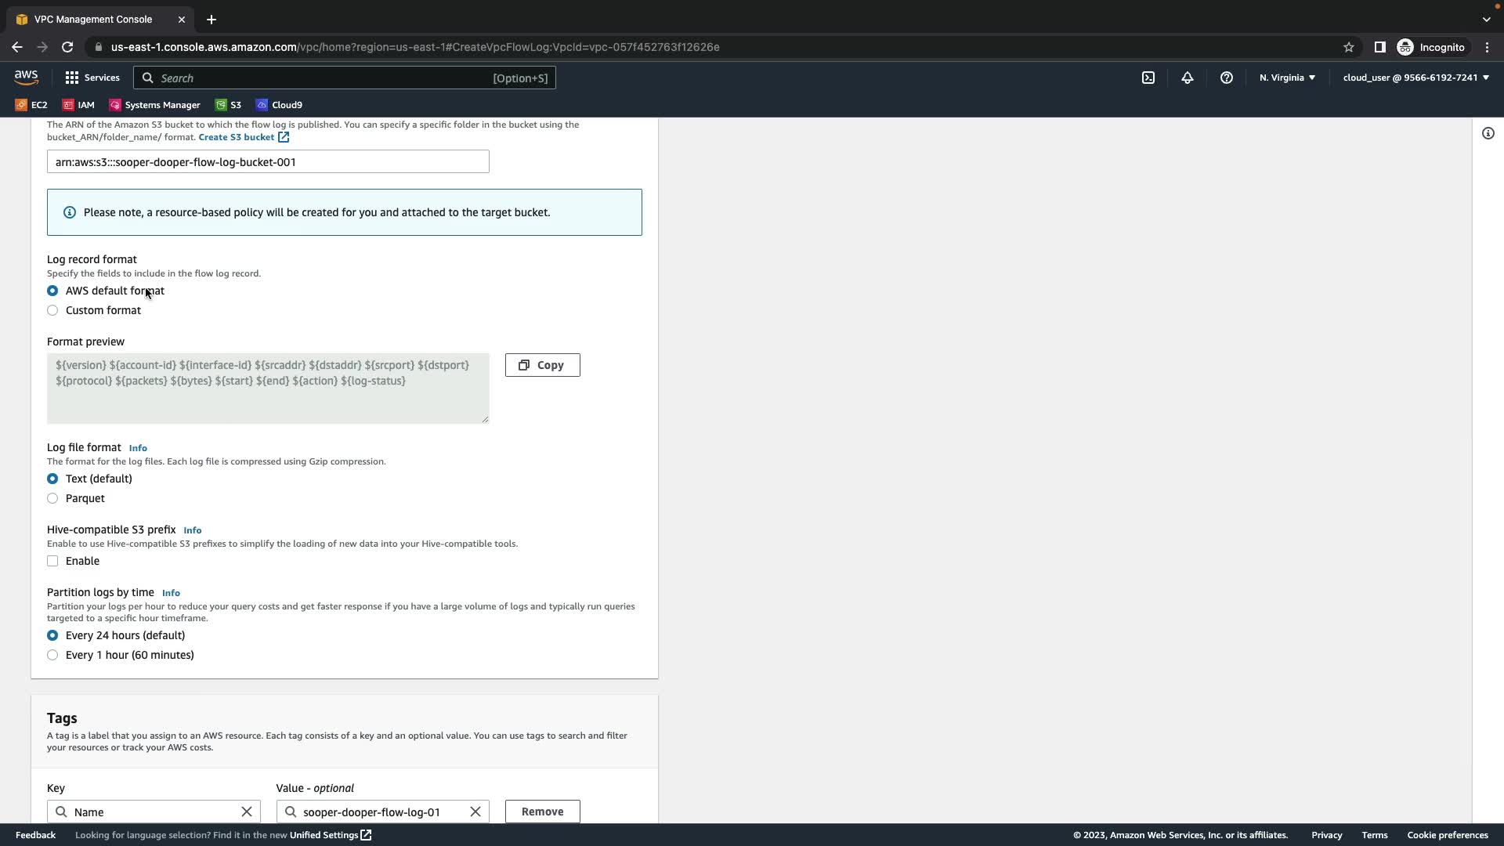
Task: Enable Hive-compatible S3 prefix checkbox
Action: tap(52, 561)
